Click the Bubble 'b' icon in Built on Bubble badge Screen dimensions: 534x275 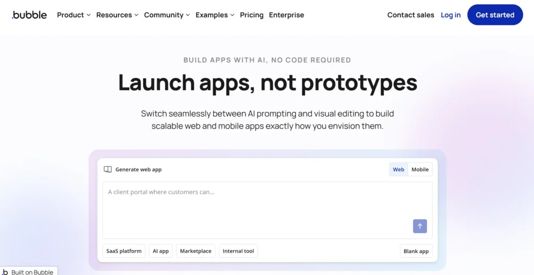pos(5,272)
